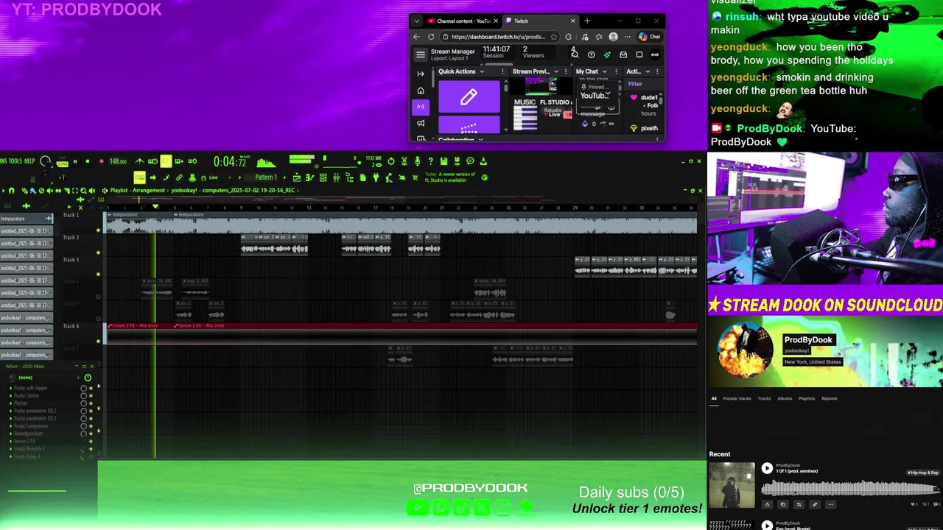Select the tempurature clip in the picker list
The width and height of the screenshot is (943, 530).
coord(27,219)
